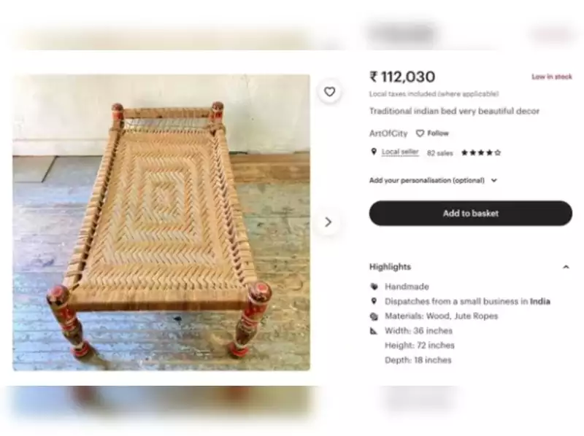Click the location pin beside "Dispatches from a small business"

pos(374,301)
